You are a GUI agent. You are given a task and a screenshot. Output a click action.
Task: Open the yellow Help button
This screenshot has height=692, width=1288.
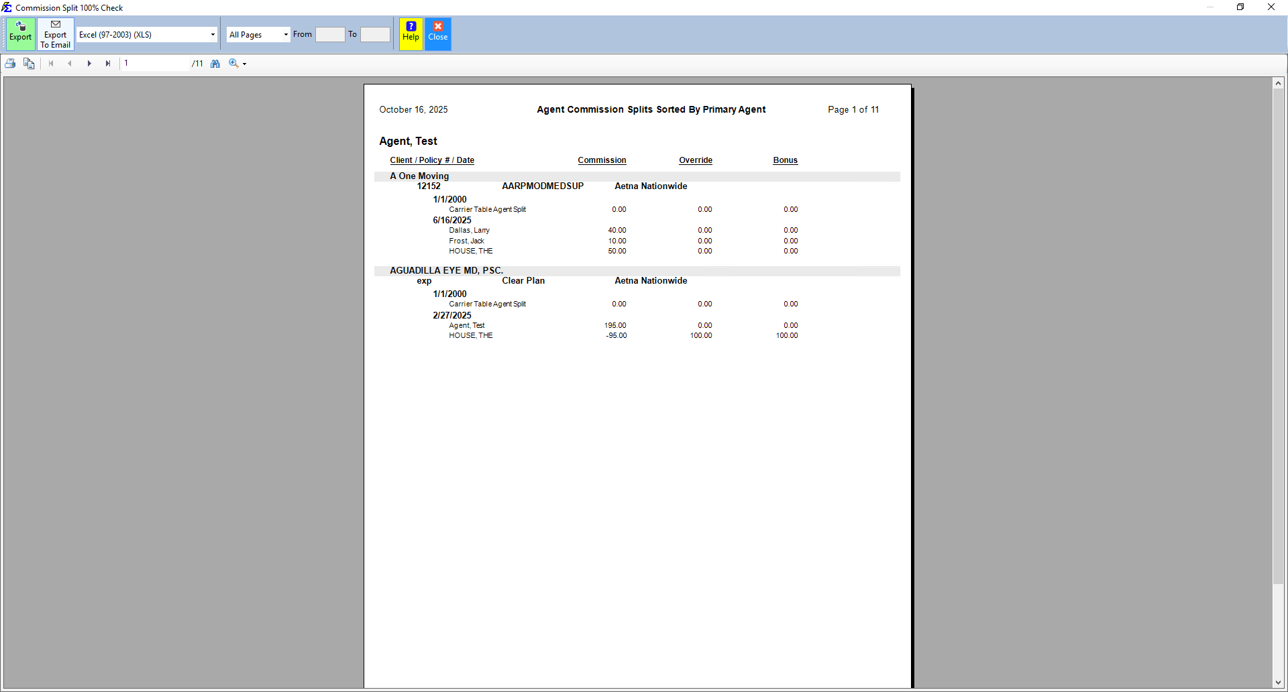[x=411, y=34]
